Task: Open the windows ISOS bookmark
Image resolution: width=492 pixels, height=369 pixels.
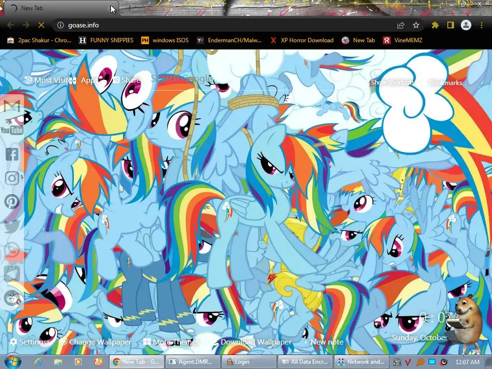Action: pyautogui.click(x=165, y=40)
